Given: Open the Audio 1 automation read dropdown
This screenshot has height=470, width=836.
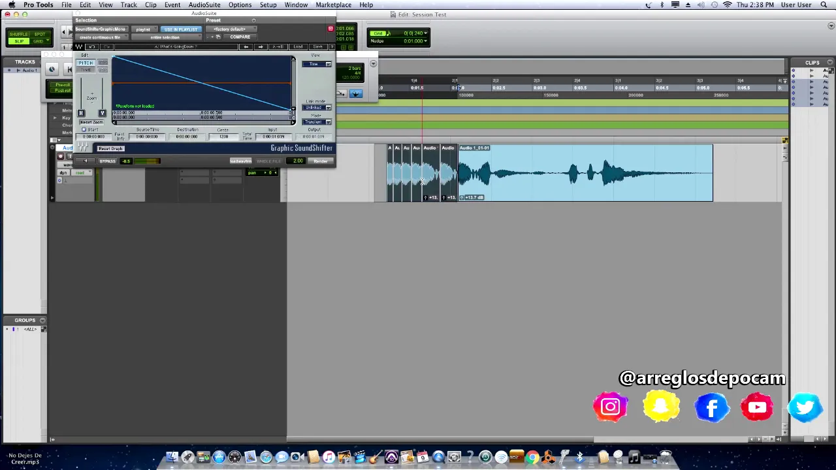Looking at the screenshot, I should point(82,172).
